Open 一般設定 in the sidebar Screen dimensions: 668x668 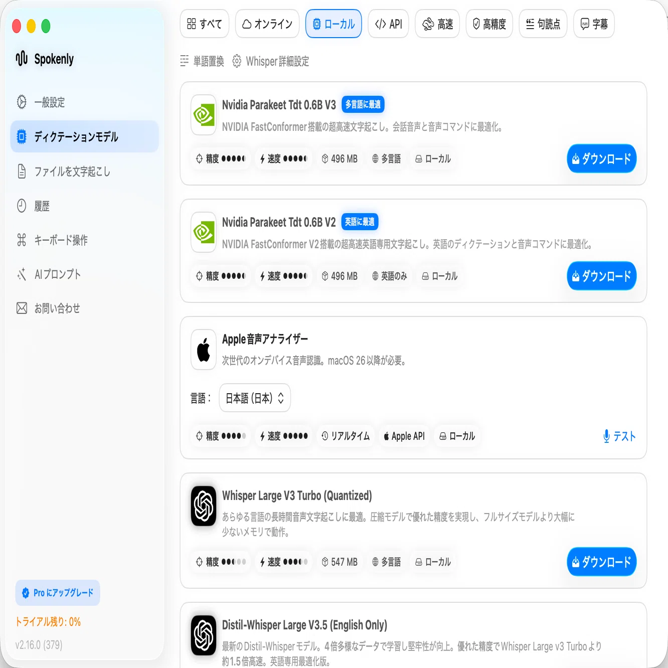click(x=84, y=102)
